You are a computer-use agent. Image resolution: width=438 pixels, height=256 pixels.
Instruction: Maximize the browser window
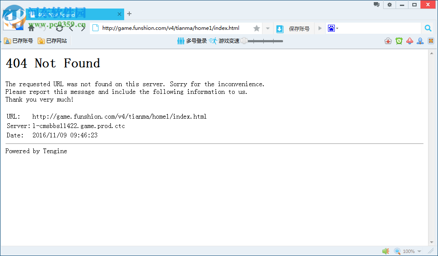pos(414,5)
